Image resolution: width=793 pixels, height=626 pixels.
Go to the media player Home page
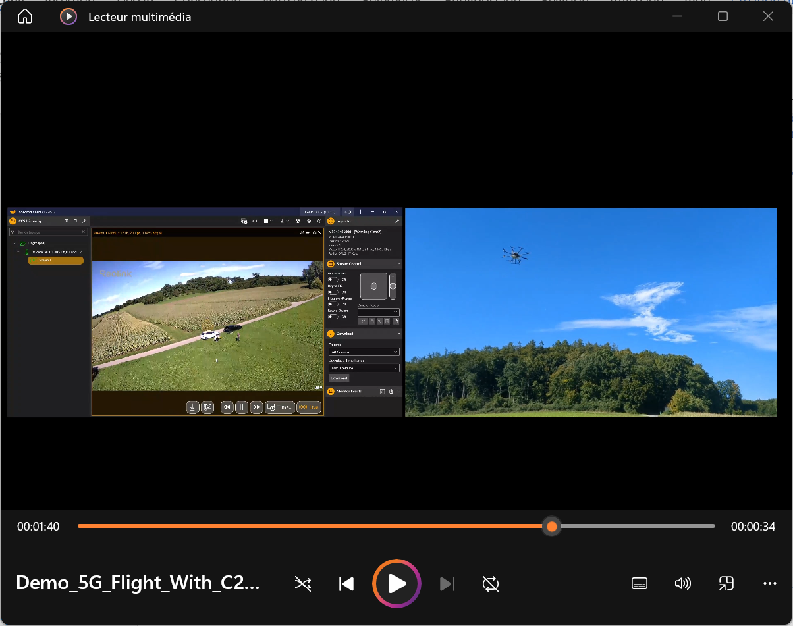[x=24, y=17]
